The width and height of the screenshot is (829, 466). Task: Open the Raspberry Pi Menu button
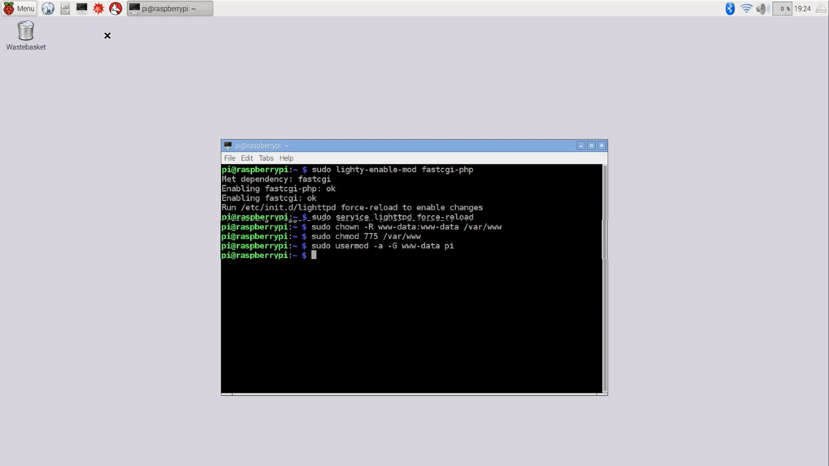19,8
